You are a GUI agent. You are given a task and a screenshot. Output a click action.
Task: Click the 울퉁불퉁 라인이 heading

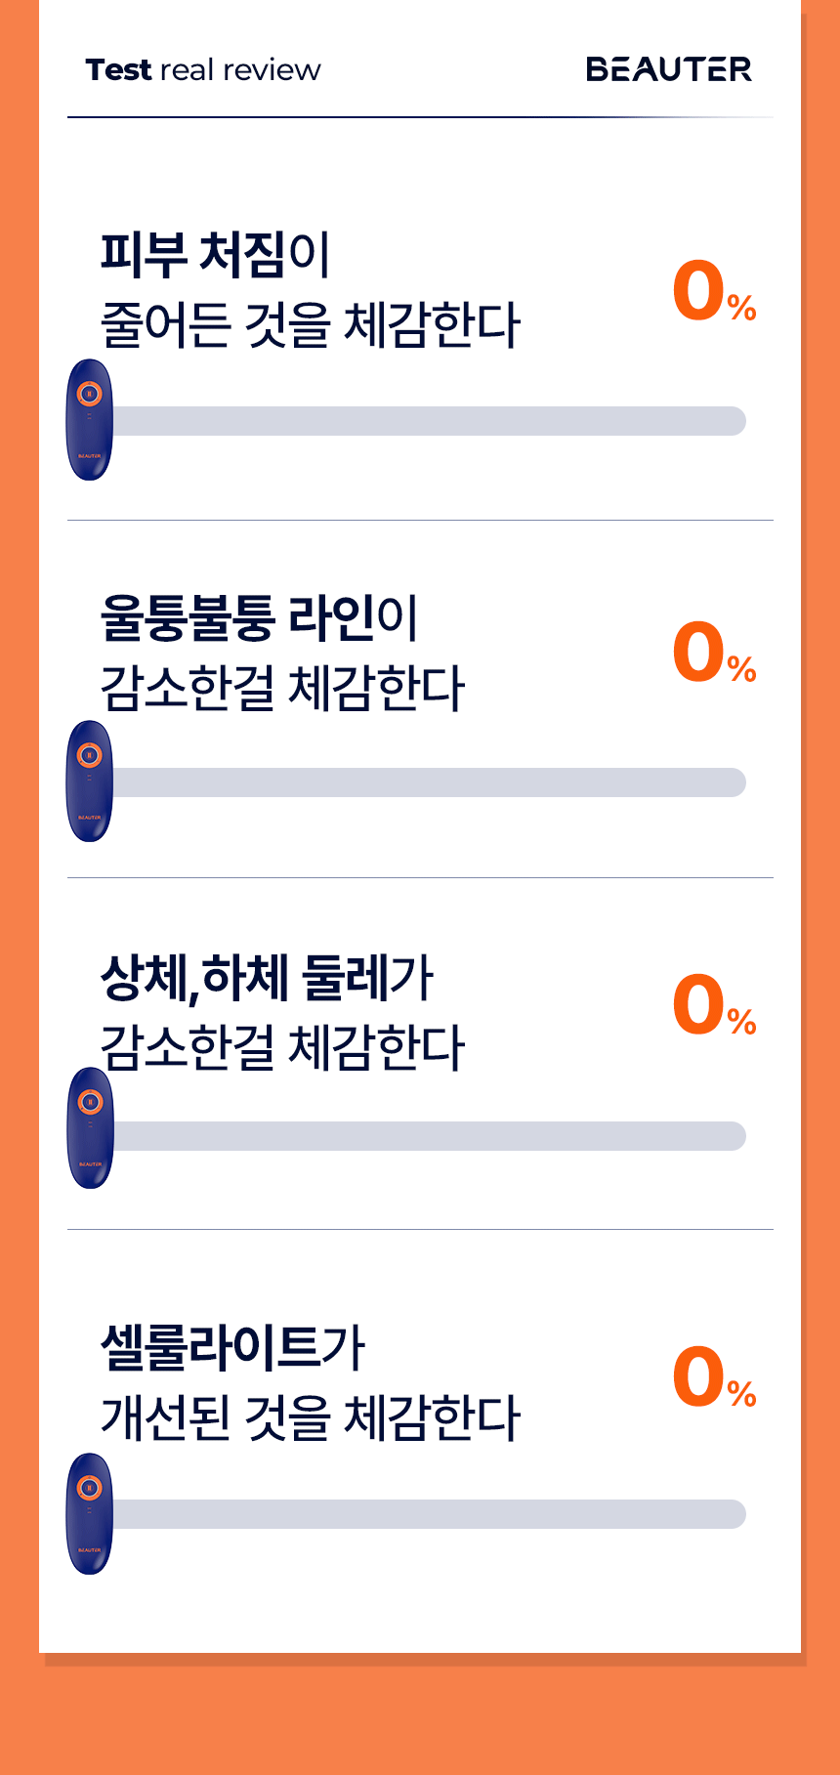click(259, 618)
